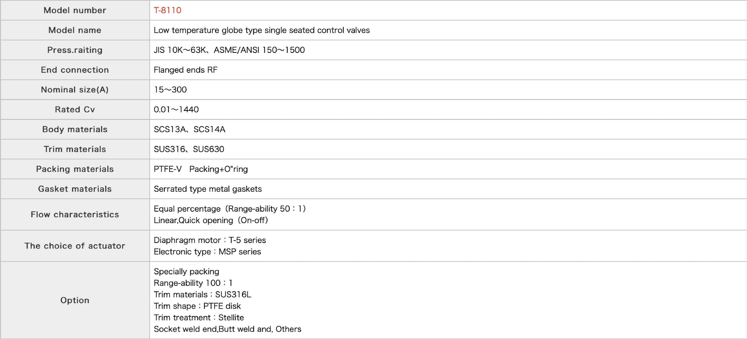The image size is (747, 339).
Task: Select the 15~300 nominal size value
Action: click(170, 90)
